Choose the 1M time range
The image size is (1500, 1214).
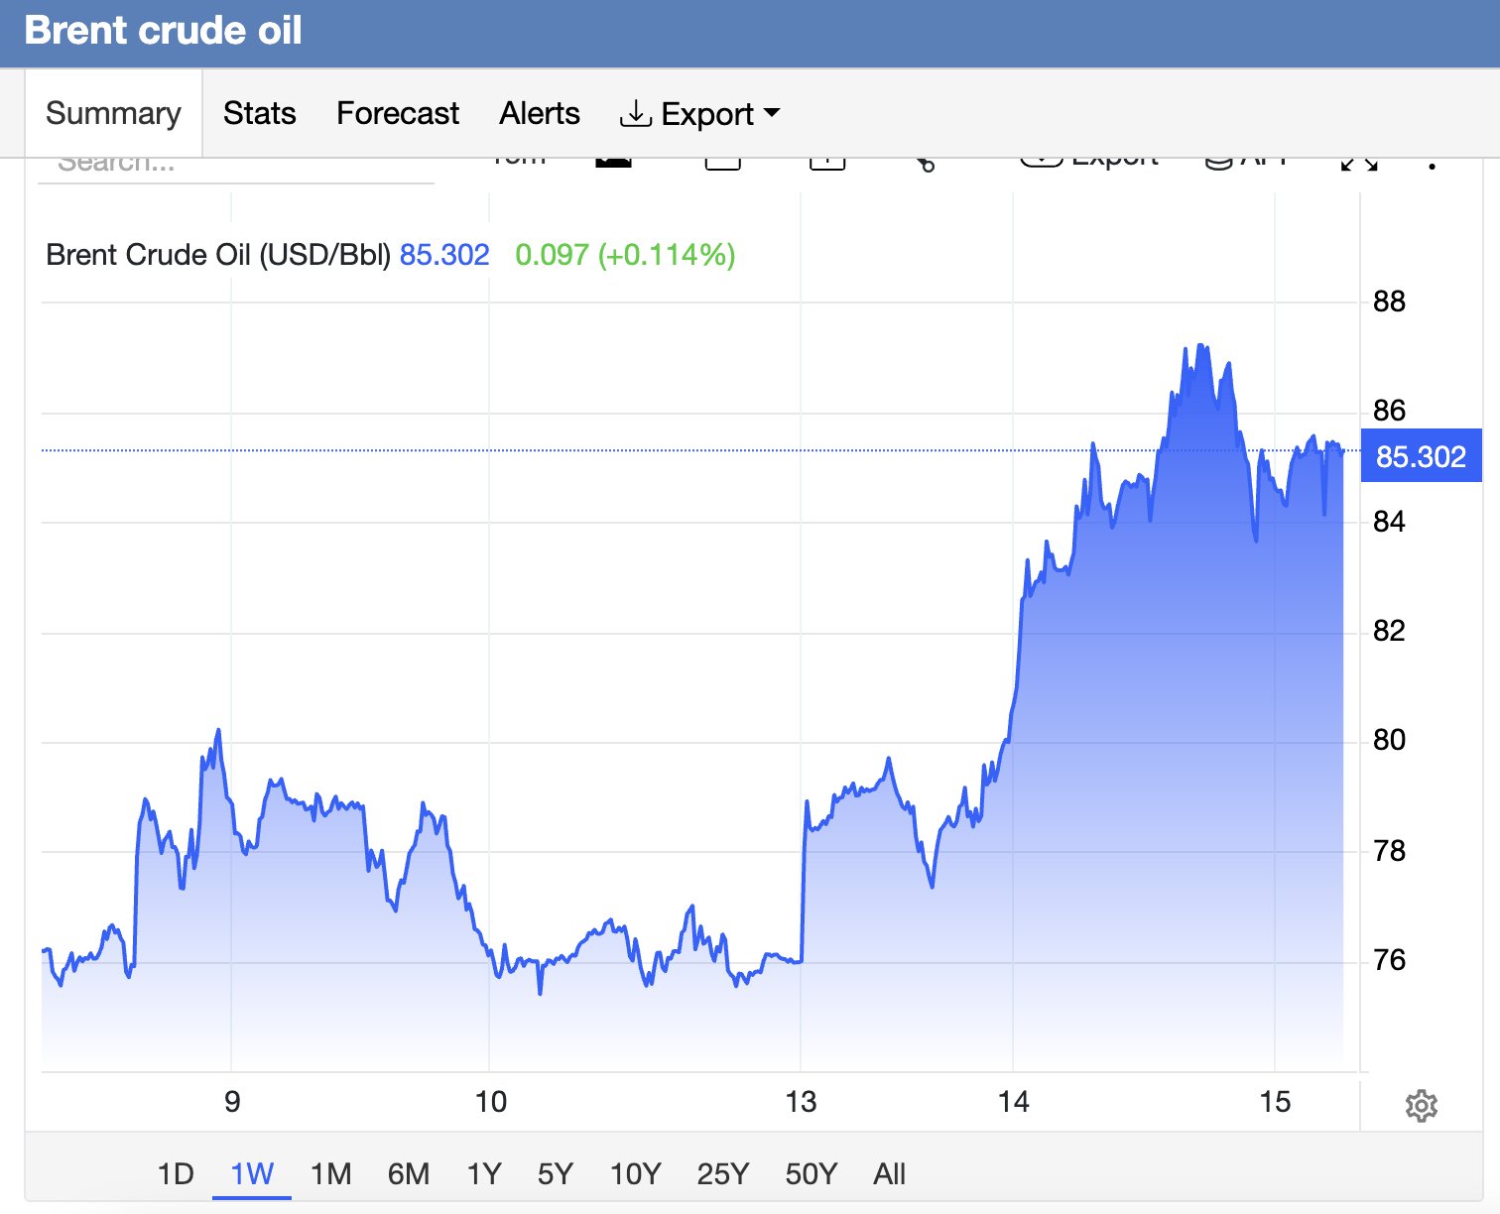point(330,1174)
